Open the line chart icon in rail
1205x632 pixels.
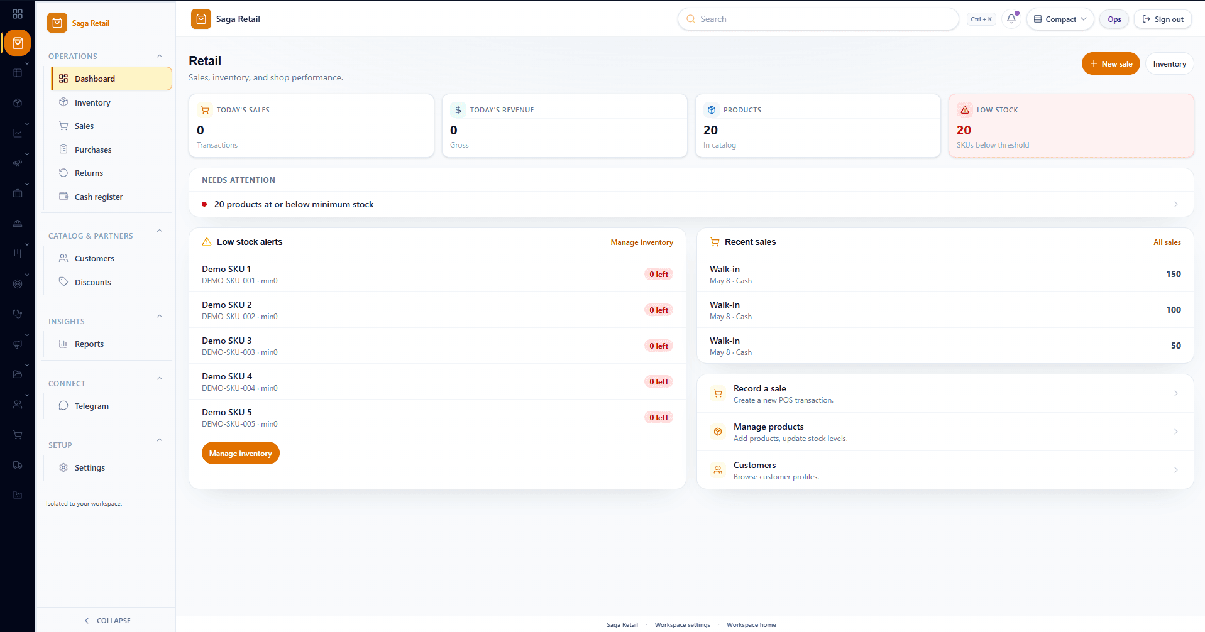pyautogui.click(x=18, y=133)
